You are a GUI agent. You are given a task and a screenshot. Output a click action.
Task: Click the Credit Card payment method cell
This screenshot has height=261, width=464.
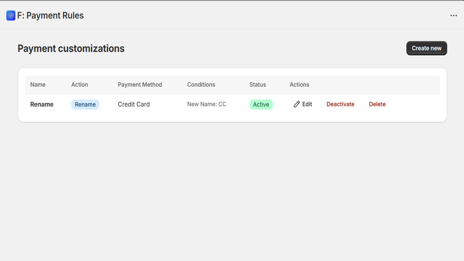134,104
